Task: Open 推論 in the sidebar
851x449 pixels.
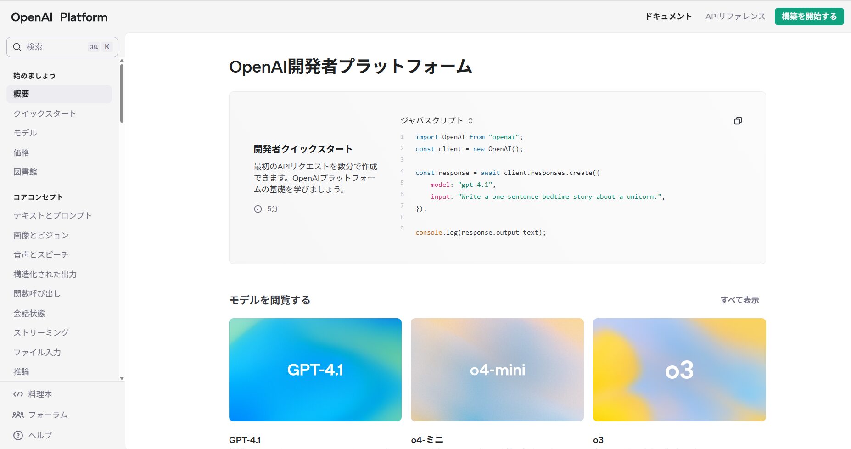Action: tap(59, 372)
